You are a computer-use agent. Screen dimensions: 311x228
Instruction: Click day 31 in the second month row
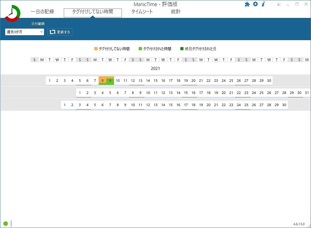[x=307, y=93]
